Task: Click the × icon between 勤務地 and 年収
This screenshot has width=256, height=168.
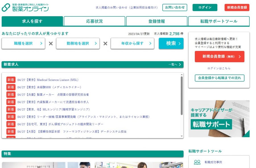Action: [105, 44]
